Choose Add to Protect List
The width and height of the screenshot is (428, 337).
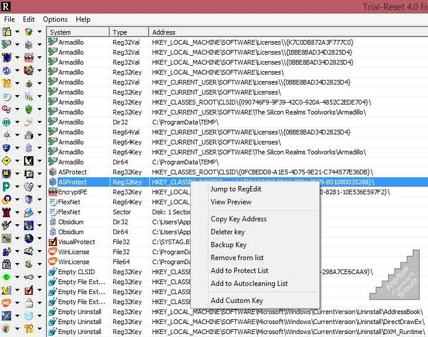[x=240, y=271]
